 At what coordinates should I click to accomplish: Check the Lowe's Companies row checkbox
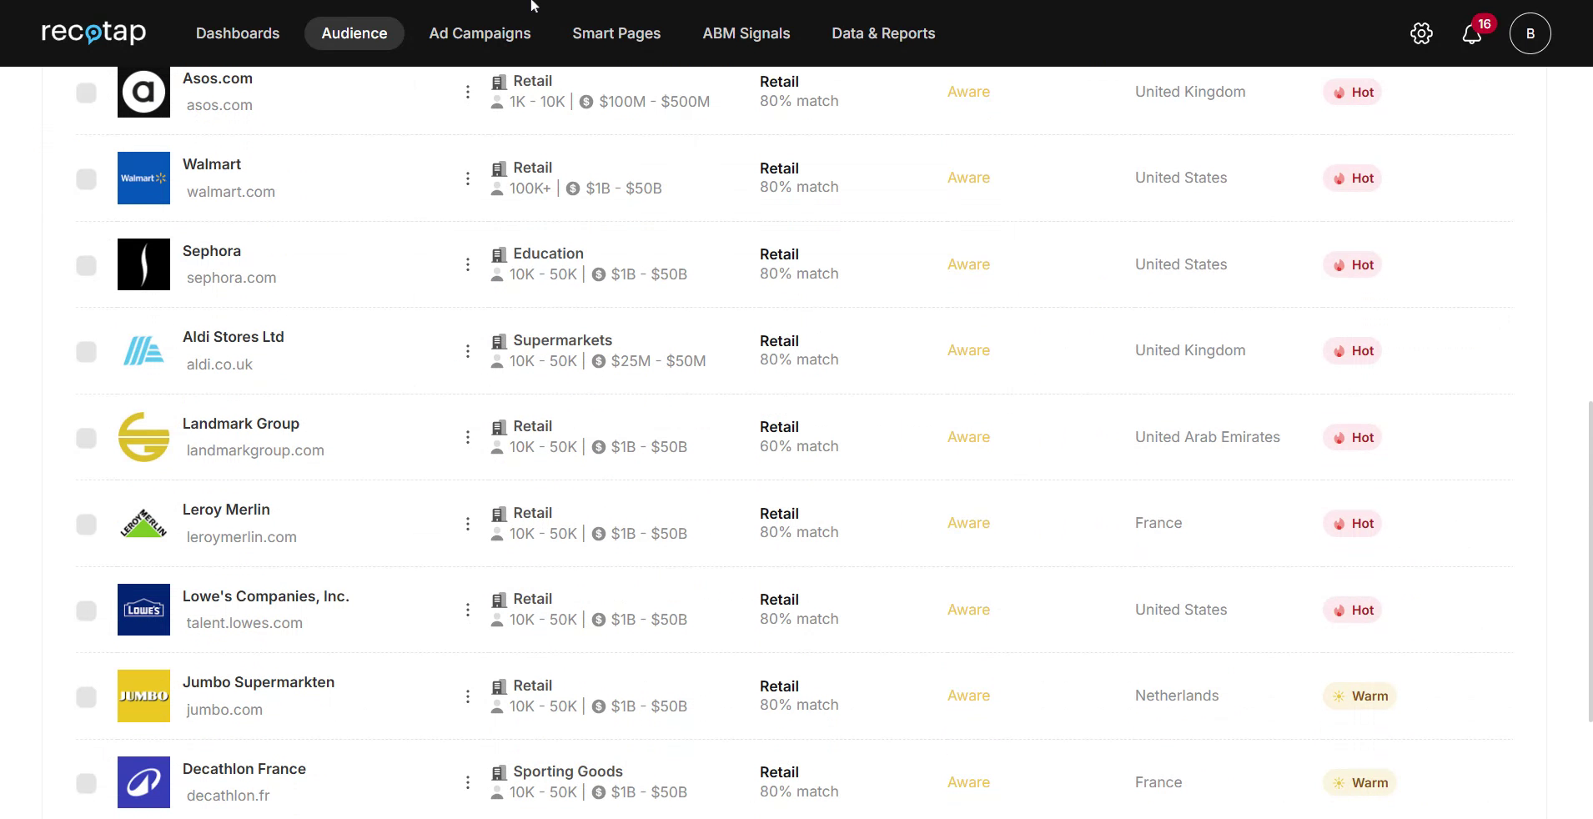coord(86,610)
